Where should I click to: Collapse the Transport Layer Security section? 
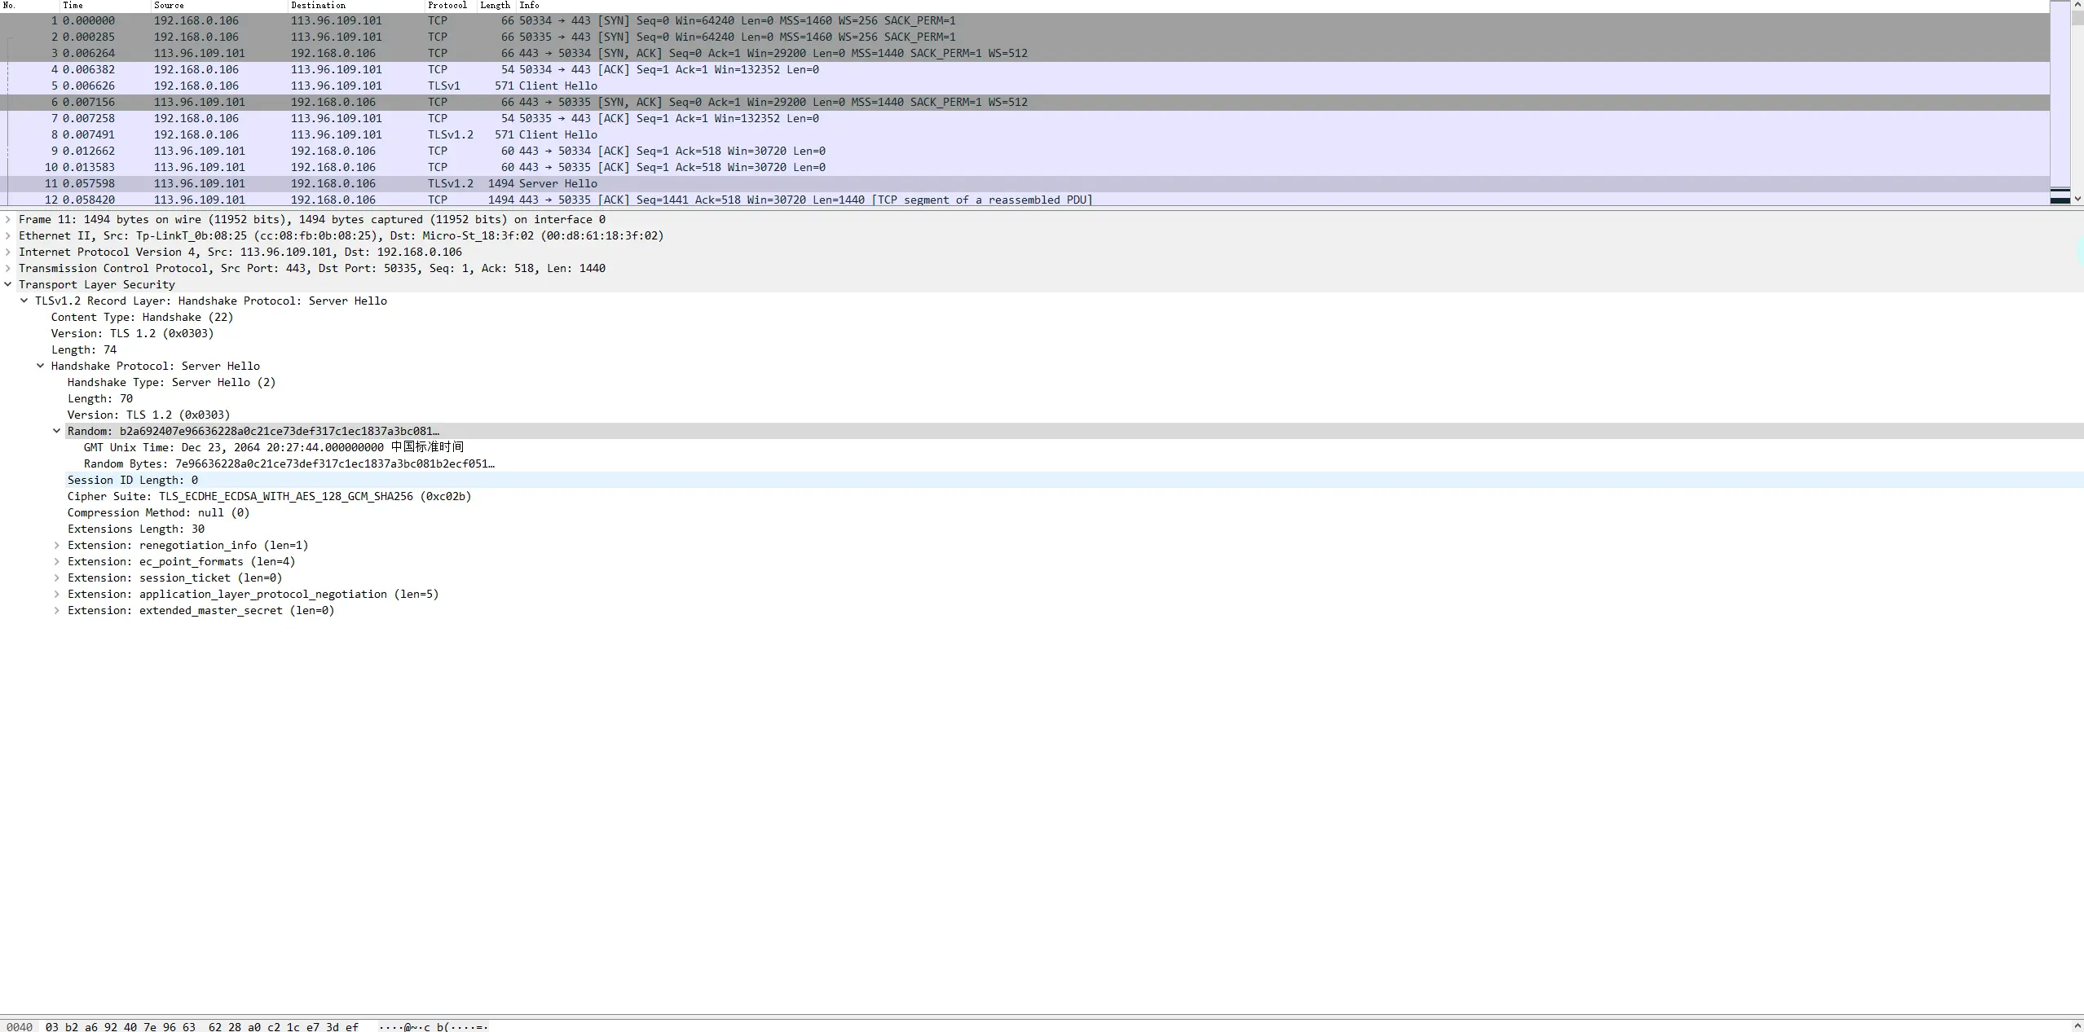point(8,284)
